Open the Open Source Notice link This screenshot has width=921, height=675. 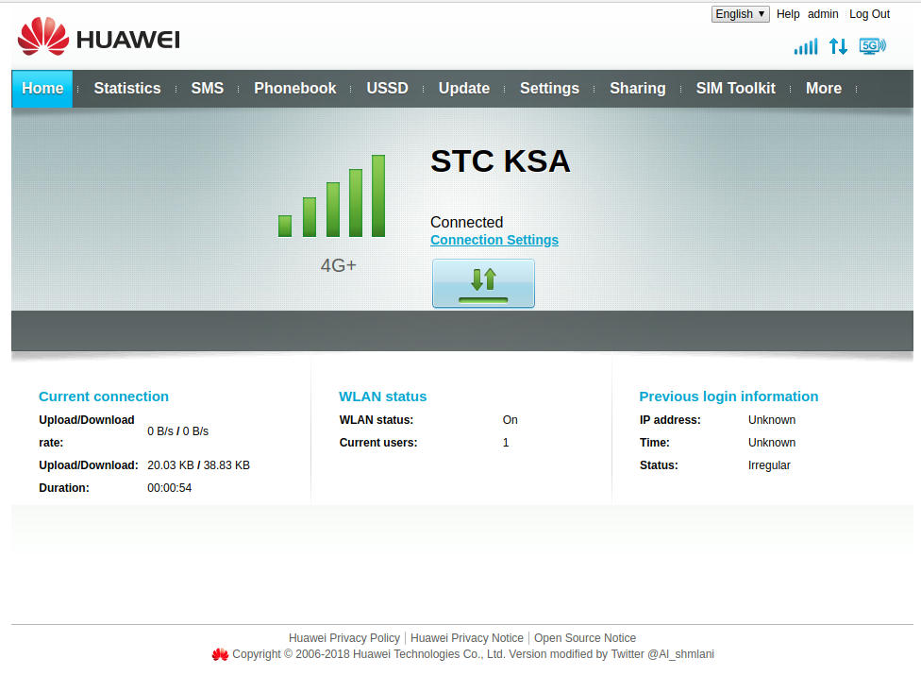click(x=585, y=638)
